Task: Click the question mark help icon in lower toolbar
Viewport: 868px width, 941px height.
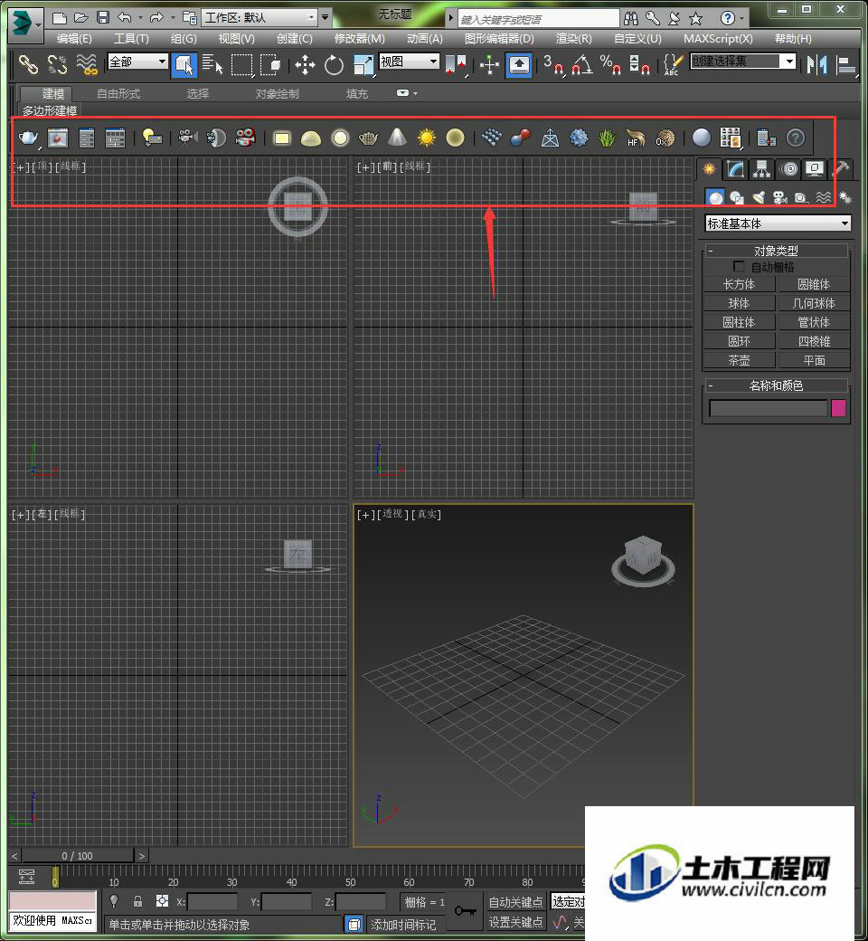Action: (x=795, y=138)
